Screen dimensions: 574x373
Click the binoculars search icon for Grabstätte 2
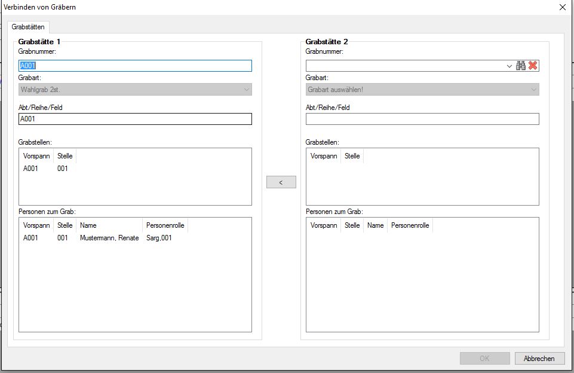tap(521, 66)
